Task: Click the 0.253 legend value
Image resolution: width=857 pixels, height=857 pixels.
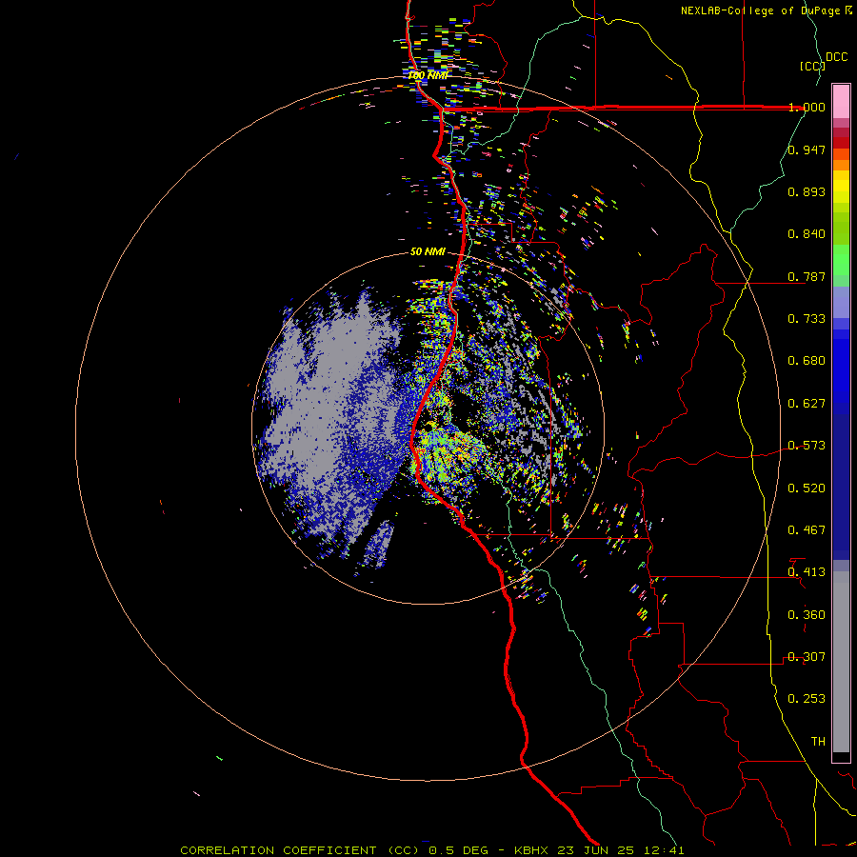Action: (807, 699)
